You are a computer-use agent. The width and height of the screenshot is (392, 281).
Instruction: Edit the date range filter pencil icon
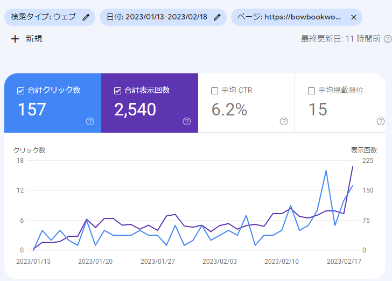pyautogui.click(x=217, y=17)
